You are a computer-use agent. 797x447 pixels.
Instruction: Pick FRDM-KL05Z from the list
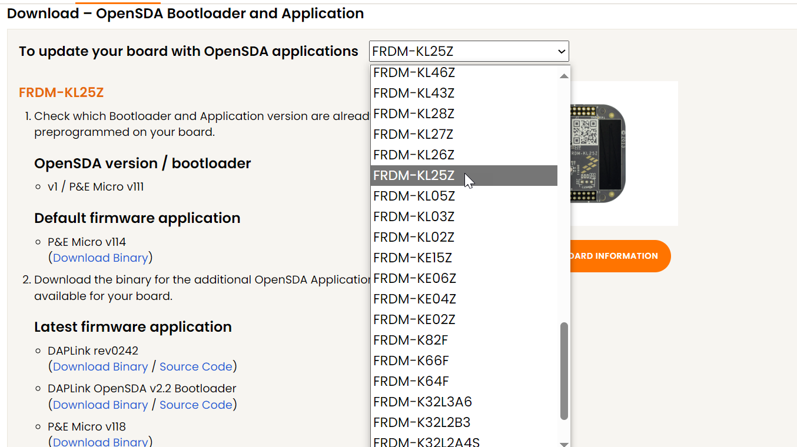414,196
